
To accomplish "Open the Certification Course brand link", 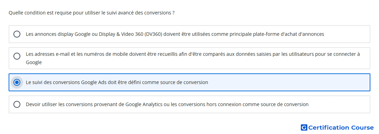I will click(x=337, y=127).
